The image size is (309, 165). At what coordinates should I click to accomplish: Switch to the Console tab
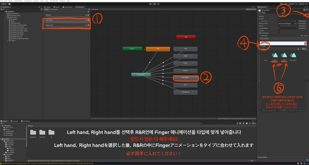(14, 121)
